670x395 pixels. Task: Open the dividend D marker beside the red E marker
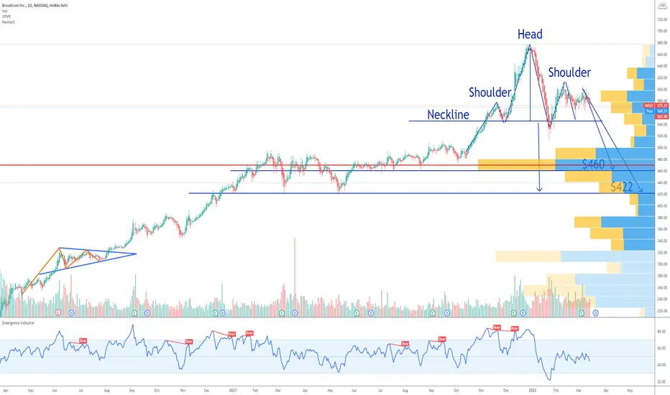pyautogui.click(x=71, y=313)
